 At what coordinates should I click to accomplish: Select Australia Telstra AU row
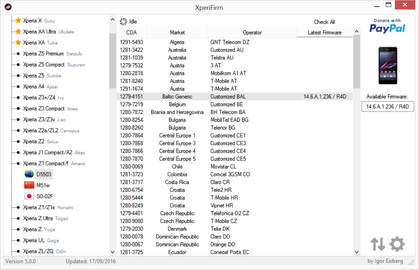pos(235,58)
